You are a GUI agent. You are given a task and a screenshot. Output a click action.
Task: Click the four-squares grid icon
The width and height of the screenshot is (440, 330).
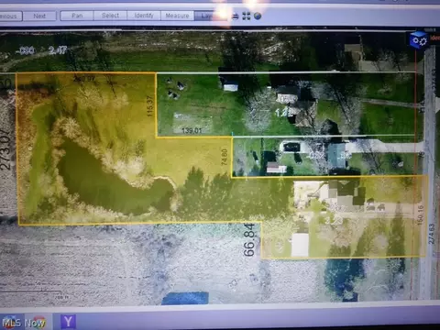(247, 16)
